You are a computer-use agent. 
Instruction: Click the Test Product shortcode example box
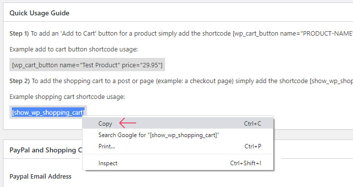87,65
